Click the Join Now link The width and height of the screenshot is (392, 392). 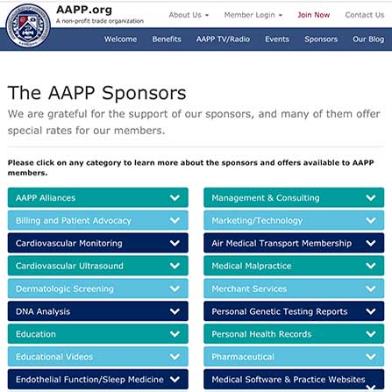click(314, 15)
